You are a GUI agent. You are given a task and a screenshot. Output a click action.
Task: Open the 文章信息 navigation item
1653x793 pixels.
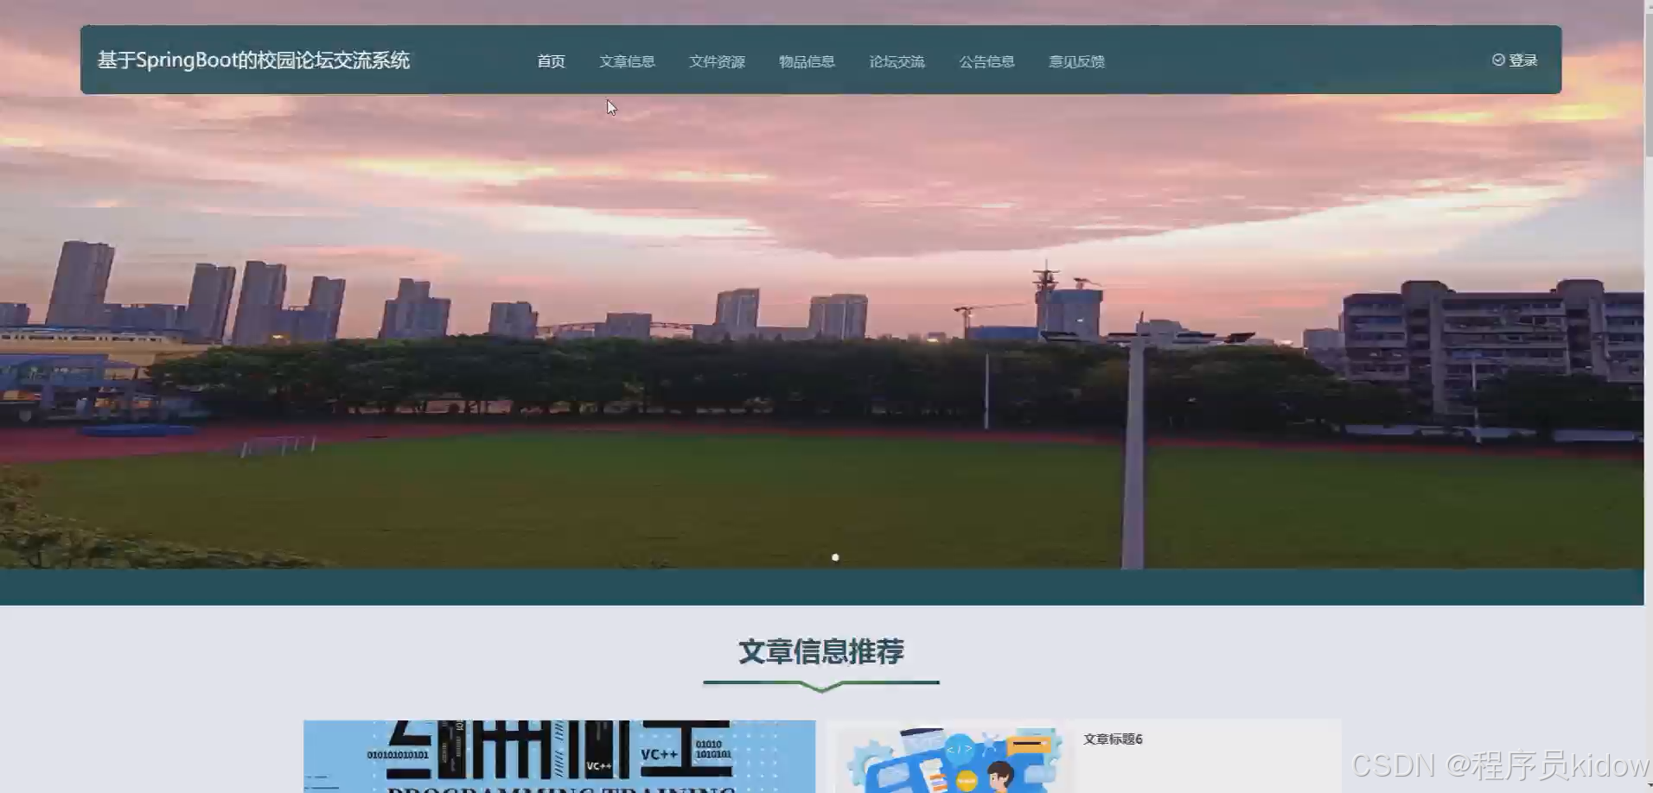(x=628, y=61)
